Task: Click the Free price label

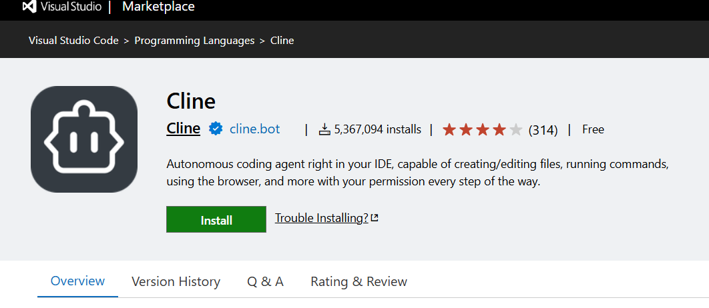Action: click(x=594, y=129)
